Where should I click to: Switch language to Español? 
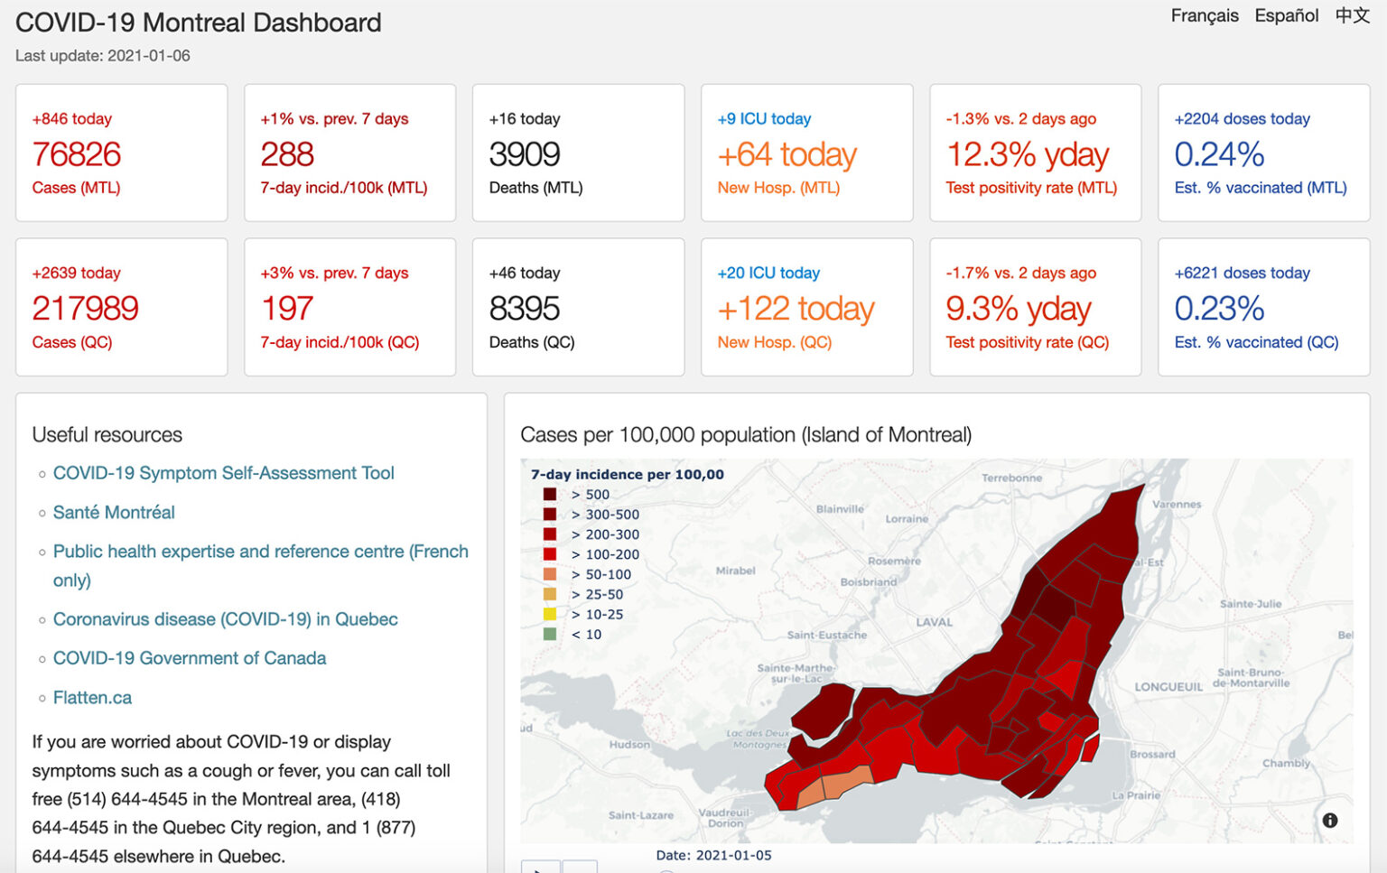pos(1286,16)
